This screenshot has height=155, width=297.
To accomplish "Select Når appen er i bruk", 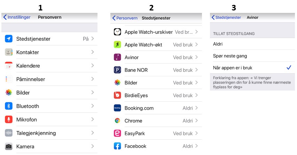I will (x=252, y=68).
